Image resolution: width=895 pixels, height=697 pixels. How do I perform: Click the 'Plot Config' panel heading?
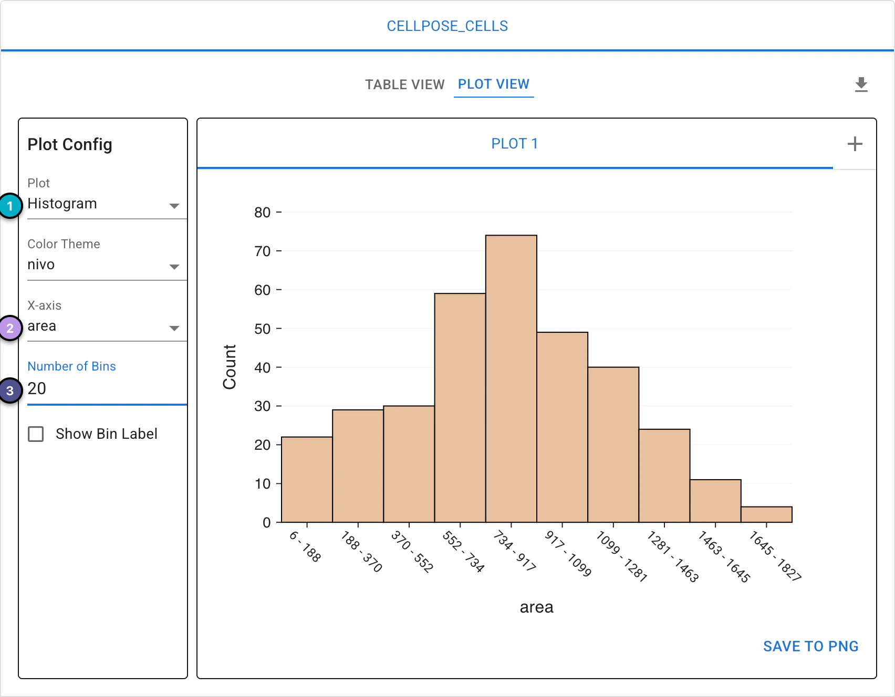[x=70, y=144]
